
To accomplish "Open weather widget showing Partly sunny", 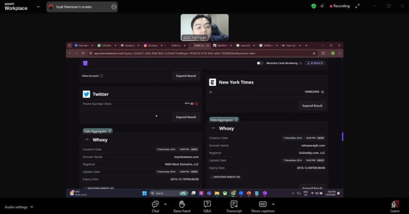I will (78, 193).
